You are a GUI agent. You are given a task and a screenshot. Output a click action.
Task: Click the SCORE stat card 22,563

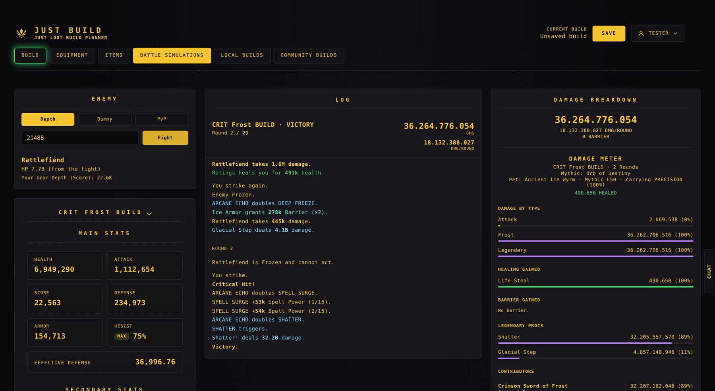pos(65,299)
